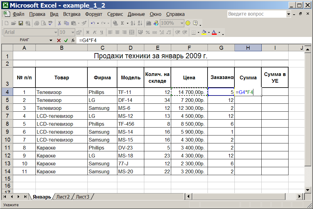Click the 'Введите вопрос' help box

click(x=257, y=14)
